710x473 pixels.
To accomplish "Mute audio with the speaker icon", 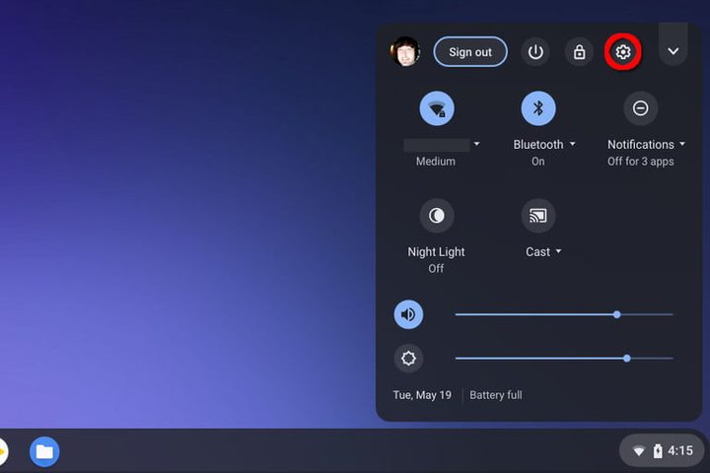I will click(x=408, y=314).
